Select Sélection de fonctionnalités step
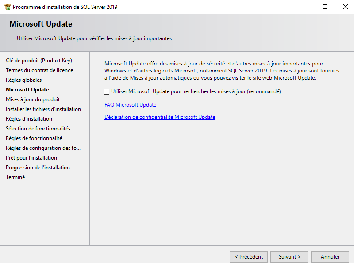 pyautogui.click(x=38, y=129)
